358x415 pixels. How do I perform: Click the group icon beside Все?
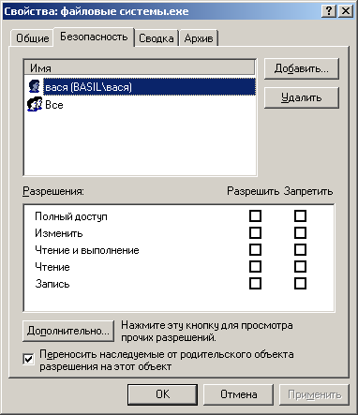pos(35,104)
